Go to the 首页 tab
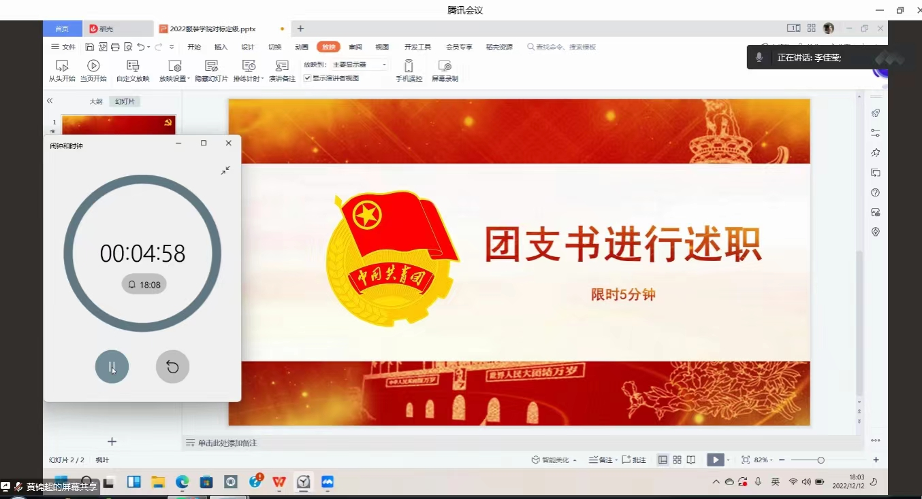 (62, 29)
